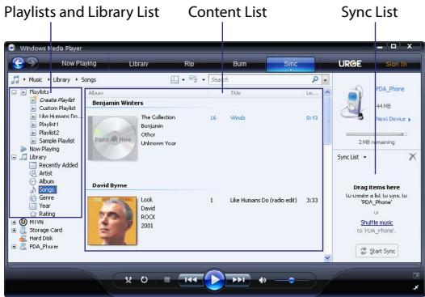Select the David Byrne album cover
Viewport: 425px width, 297px height.
click(112, 221)
